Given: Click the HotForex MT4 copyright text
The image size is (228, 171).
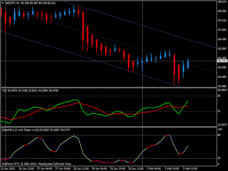Looking at the screenshot, I should click(36, 164).
